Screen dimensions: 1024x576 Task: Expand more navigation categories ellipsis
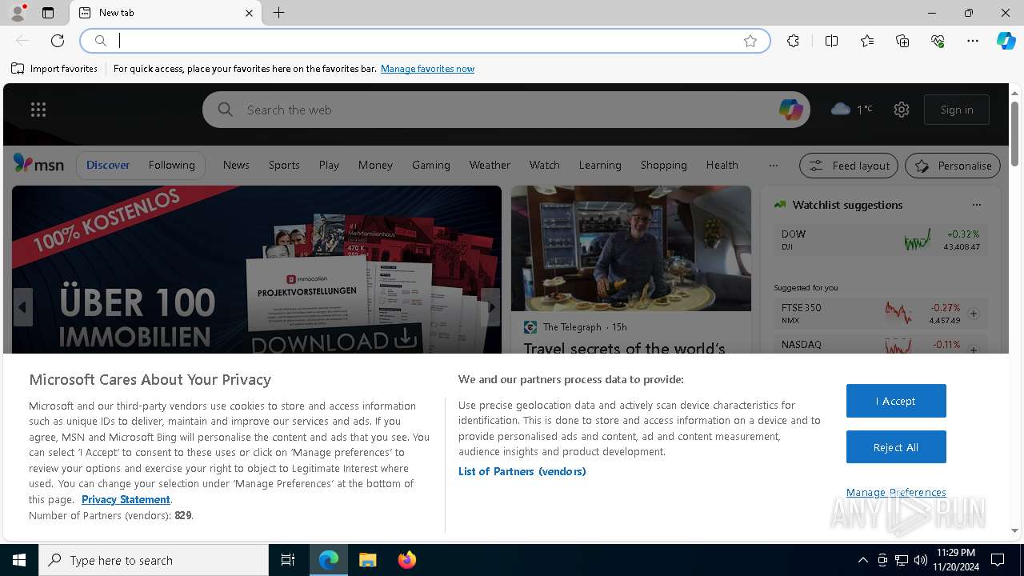point(773,165)
